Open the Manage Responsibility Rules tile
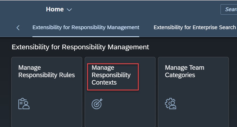237x127 pixels. (47, 92)
